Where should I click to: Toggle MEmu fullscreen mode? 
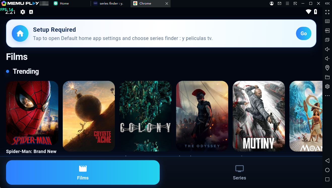(x=327, y=12)
